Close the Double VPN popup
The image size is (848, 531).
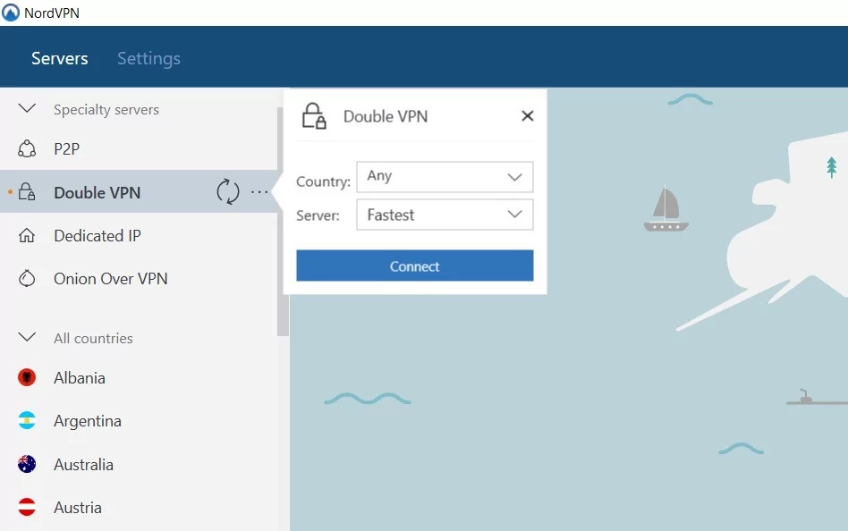click(x=527, y=115)
